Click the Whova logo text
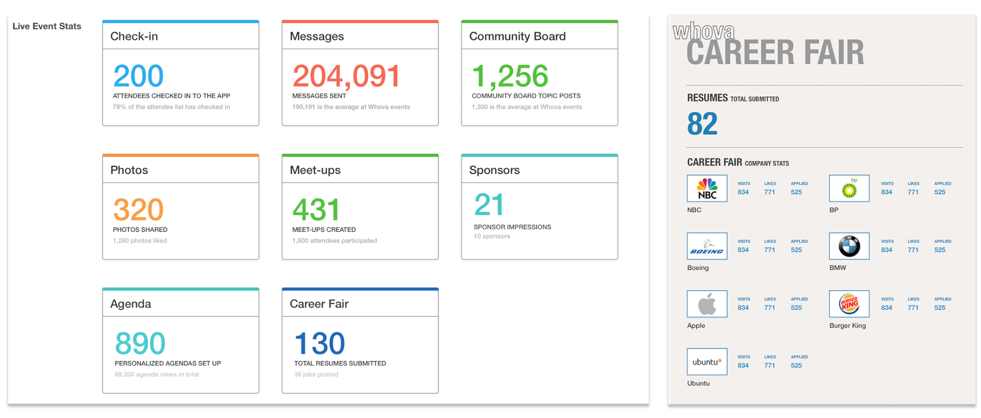The image size is (981, 418). coord(703,32)
